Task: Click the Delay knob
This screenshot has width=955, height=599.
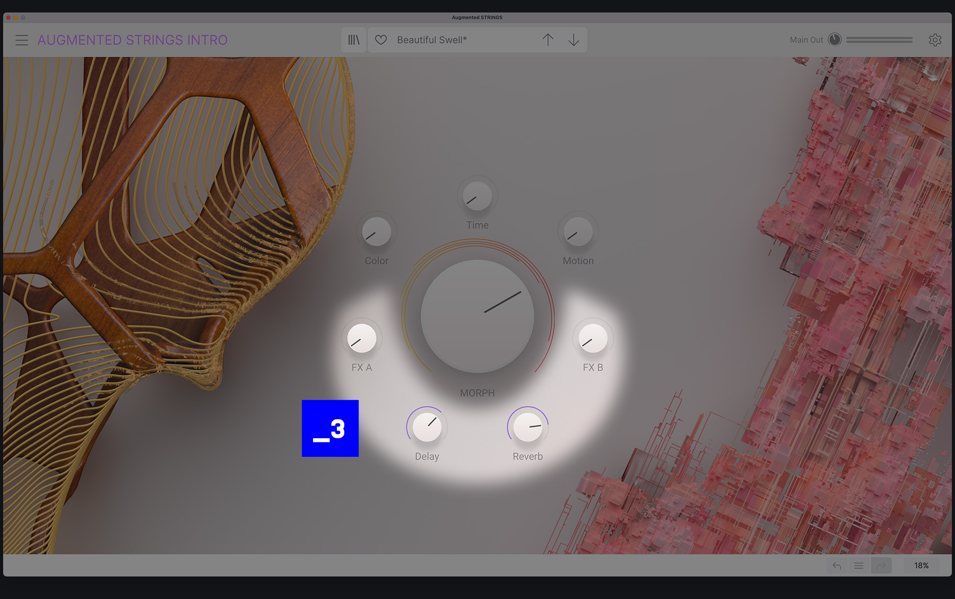Action: point(427,427)
